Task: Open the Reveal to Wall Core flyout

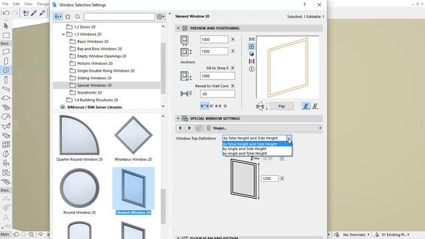Action: click(232, 86)
